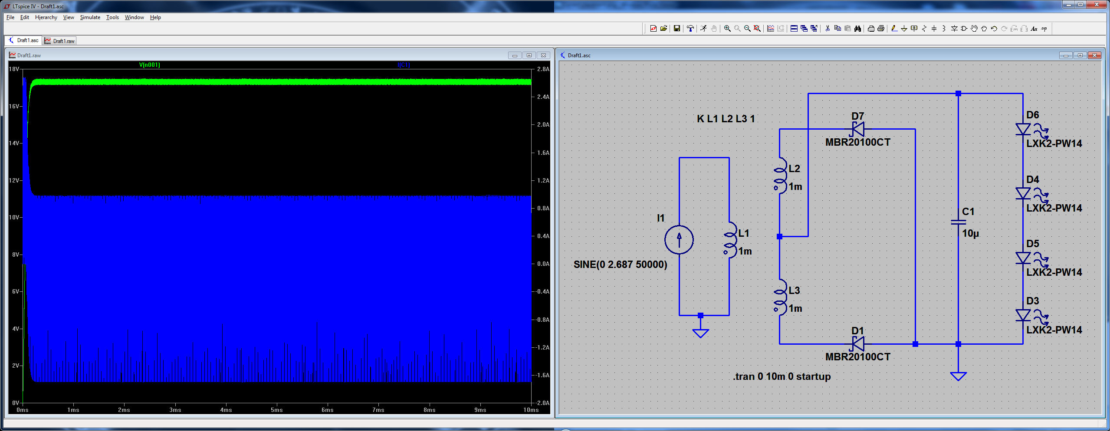1110x431 pixels.
Task: Open the Edit menu
Action: [25, 17]
